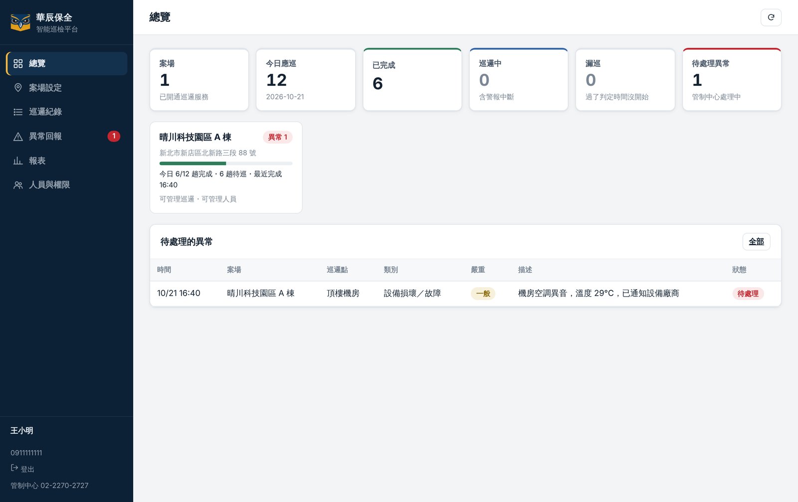
Task: Click 頂樓機房 patrol point cell
Action: tap(343, 293)
